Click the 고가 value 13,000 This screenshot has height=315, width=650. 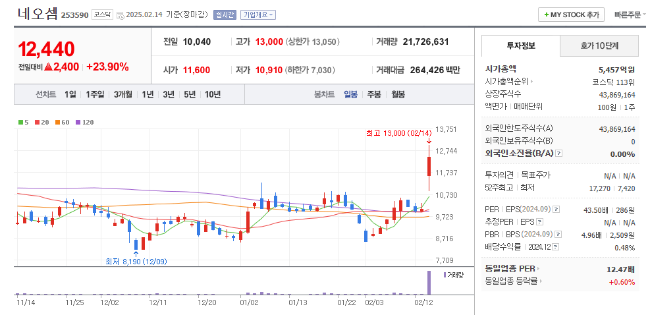pyautogui.click(x=269, y=42)
